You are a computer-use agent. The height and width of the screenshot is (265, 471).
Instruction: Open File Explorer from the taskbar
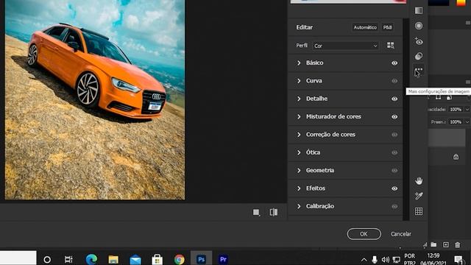(113, 259)
